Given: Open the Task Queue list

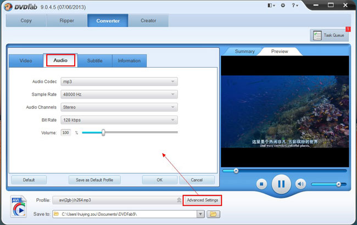Looking at the screenshot, I should (x=329, y=35).
